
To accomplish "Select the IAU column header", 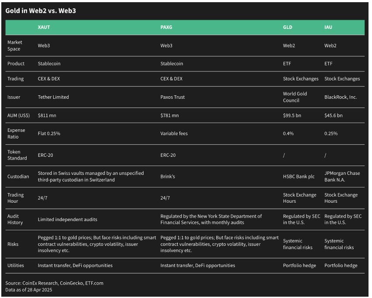I will pyautogui.click(x=328, y=27).
